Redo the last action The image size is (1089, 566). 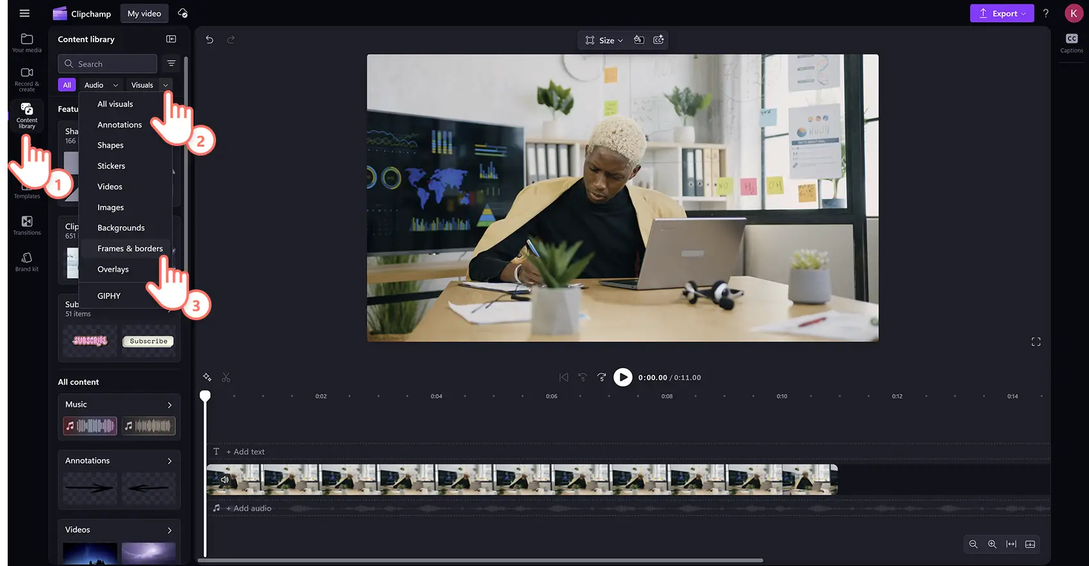pos(231,40)
